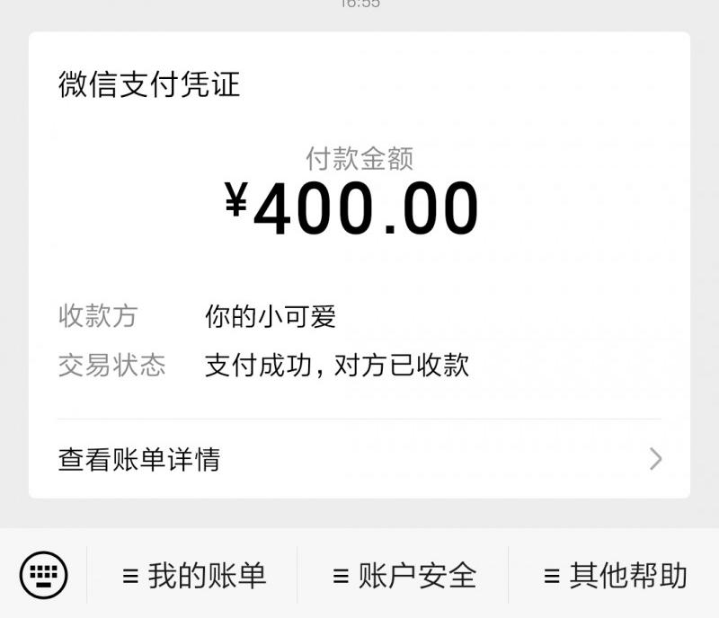Click the disclosure arrow on the receipt card
Viewport: 719px width, 618px height.
pos(655,459)
